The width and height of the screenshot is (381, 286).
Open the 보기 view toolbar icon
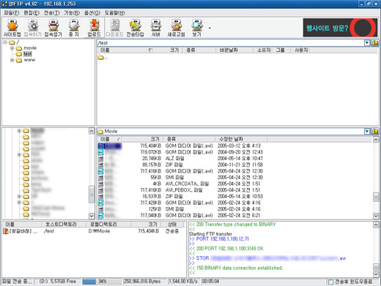coord(196,28)
